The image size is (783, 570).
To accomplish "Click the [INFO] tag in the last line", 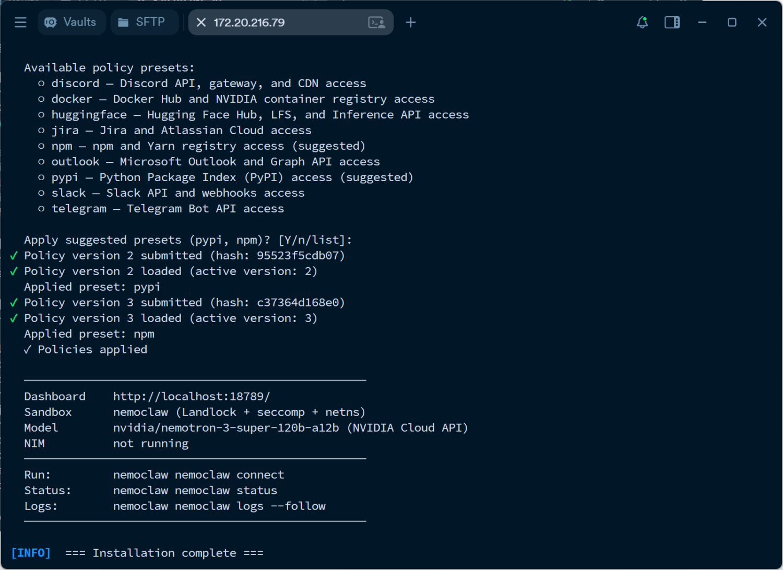I will pos(31,553).
